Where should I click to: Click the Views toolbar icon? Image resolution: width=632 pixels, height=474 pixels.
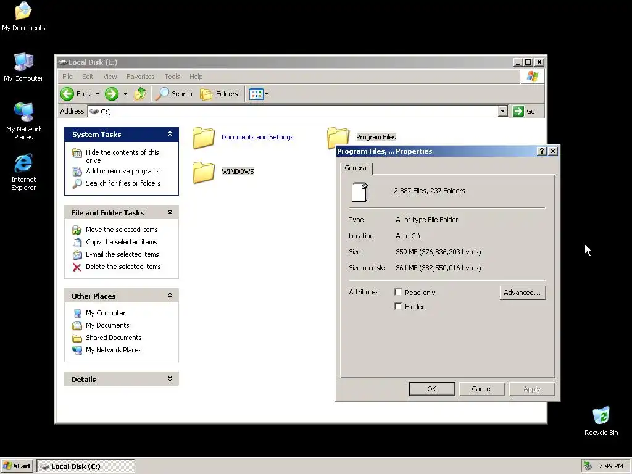(256, 94)
